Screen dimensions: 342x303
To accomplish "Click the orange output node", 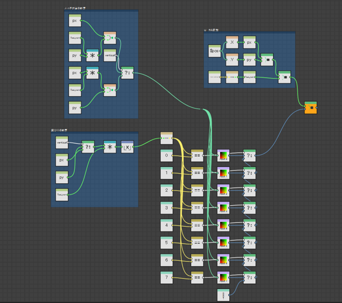I will coord(310,108).
